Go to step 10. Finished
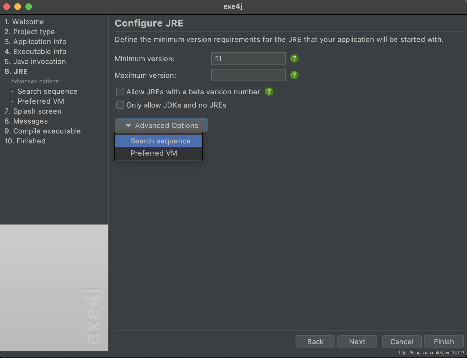Screen dimensions: 467x358 25,141
